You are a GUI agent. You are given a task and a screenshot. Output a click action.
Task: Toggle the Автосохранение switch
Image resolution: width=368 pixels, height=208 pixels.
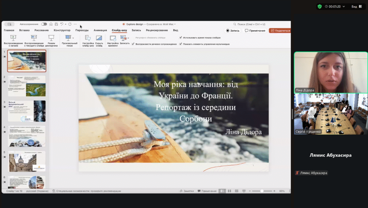[x=44, y=24]
